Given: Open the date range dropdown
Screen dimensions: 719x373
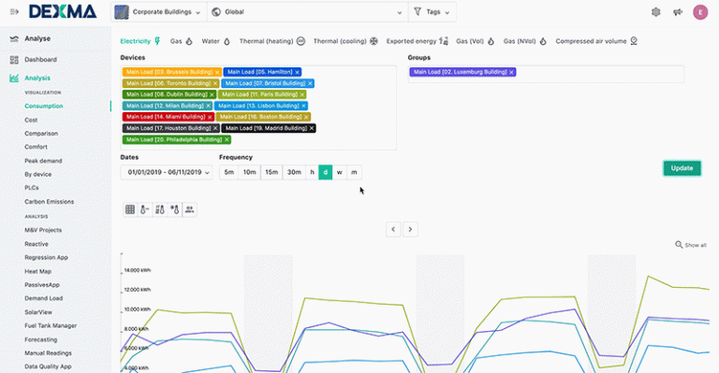Looking at the screenshot, I should pos(167,173).
